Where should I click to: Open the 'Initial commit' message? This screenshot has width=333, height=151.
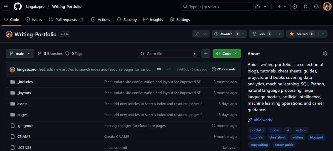pos(116,147)
